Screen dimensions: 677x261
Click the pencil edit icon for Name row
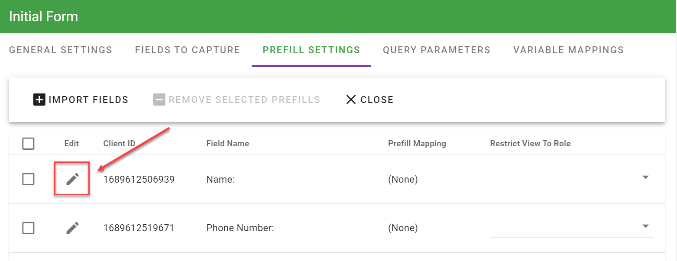click(72, 179)
